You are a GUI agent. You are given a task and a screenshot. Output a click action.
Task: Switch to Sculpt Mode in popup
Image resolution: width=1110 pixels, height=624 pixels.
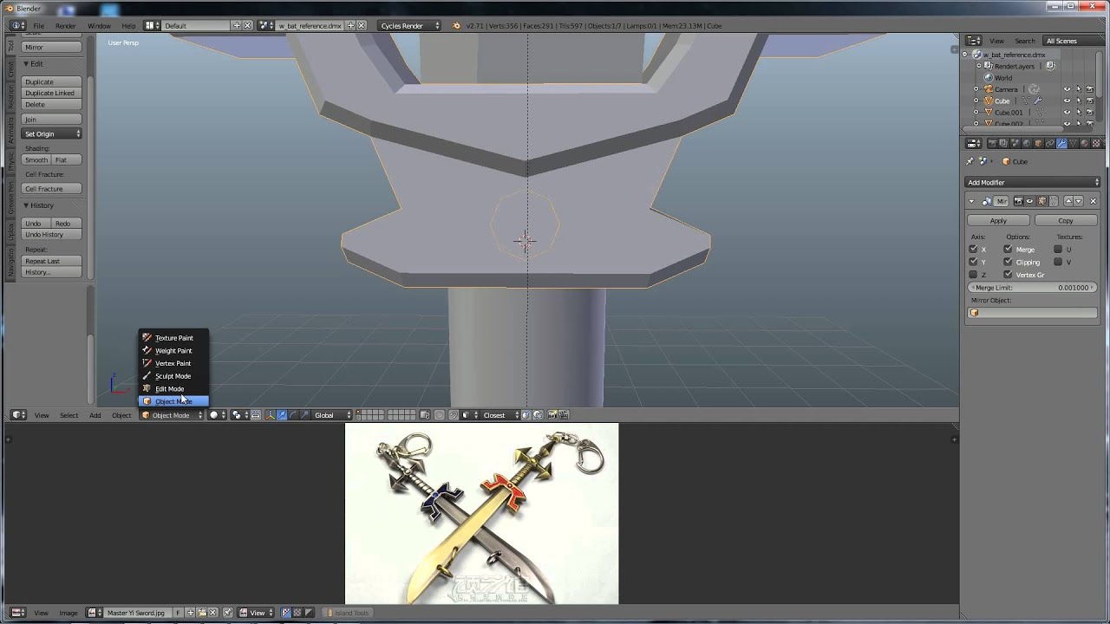click(173, 376)
